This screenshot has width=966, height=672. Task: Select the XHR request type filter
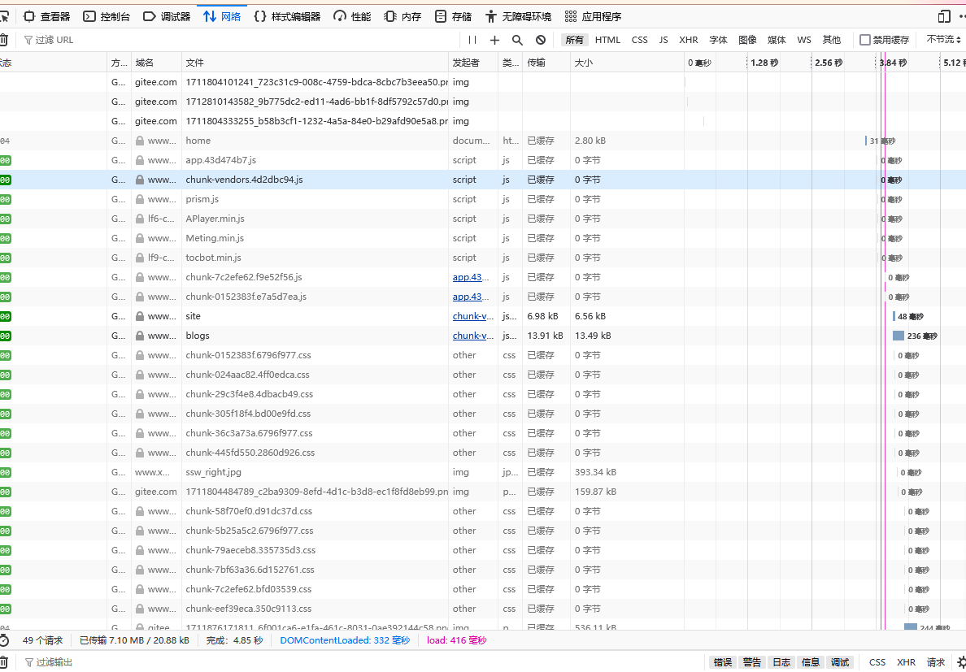tap(688, 40)
